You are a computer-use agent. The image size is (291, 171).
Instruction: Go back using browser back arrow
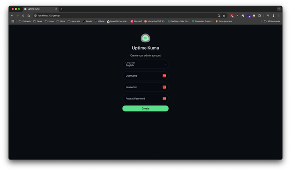coord(12,16)
